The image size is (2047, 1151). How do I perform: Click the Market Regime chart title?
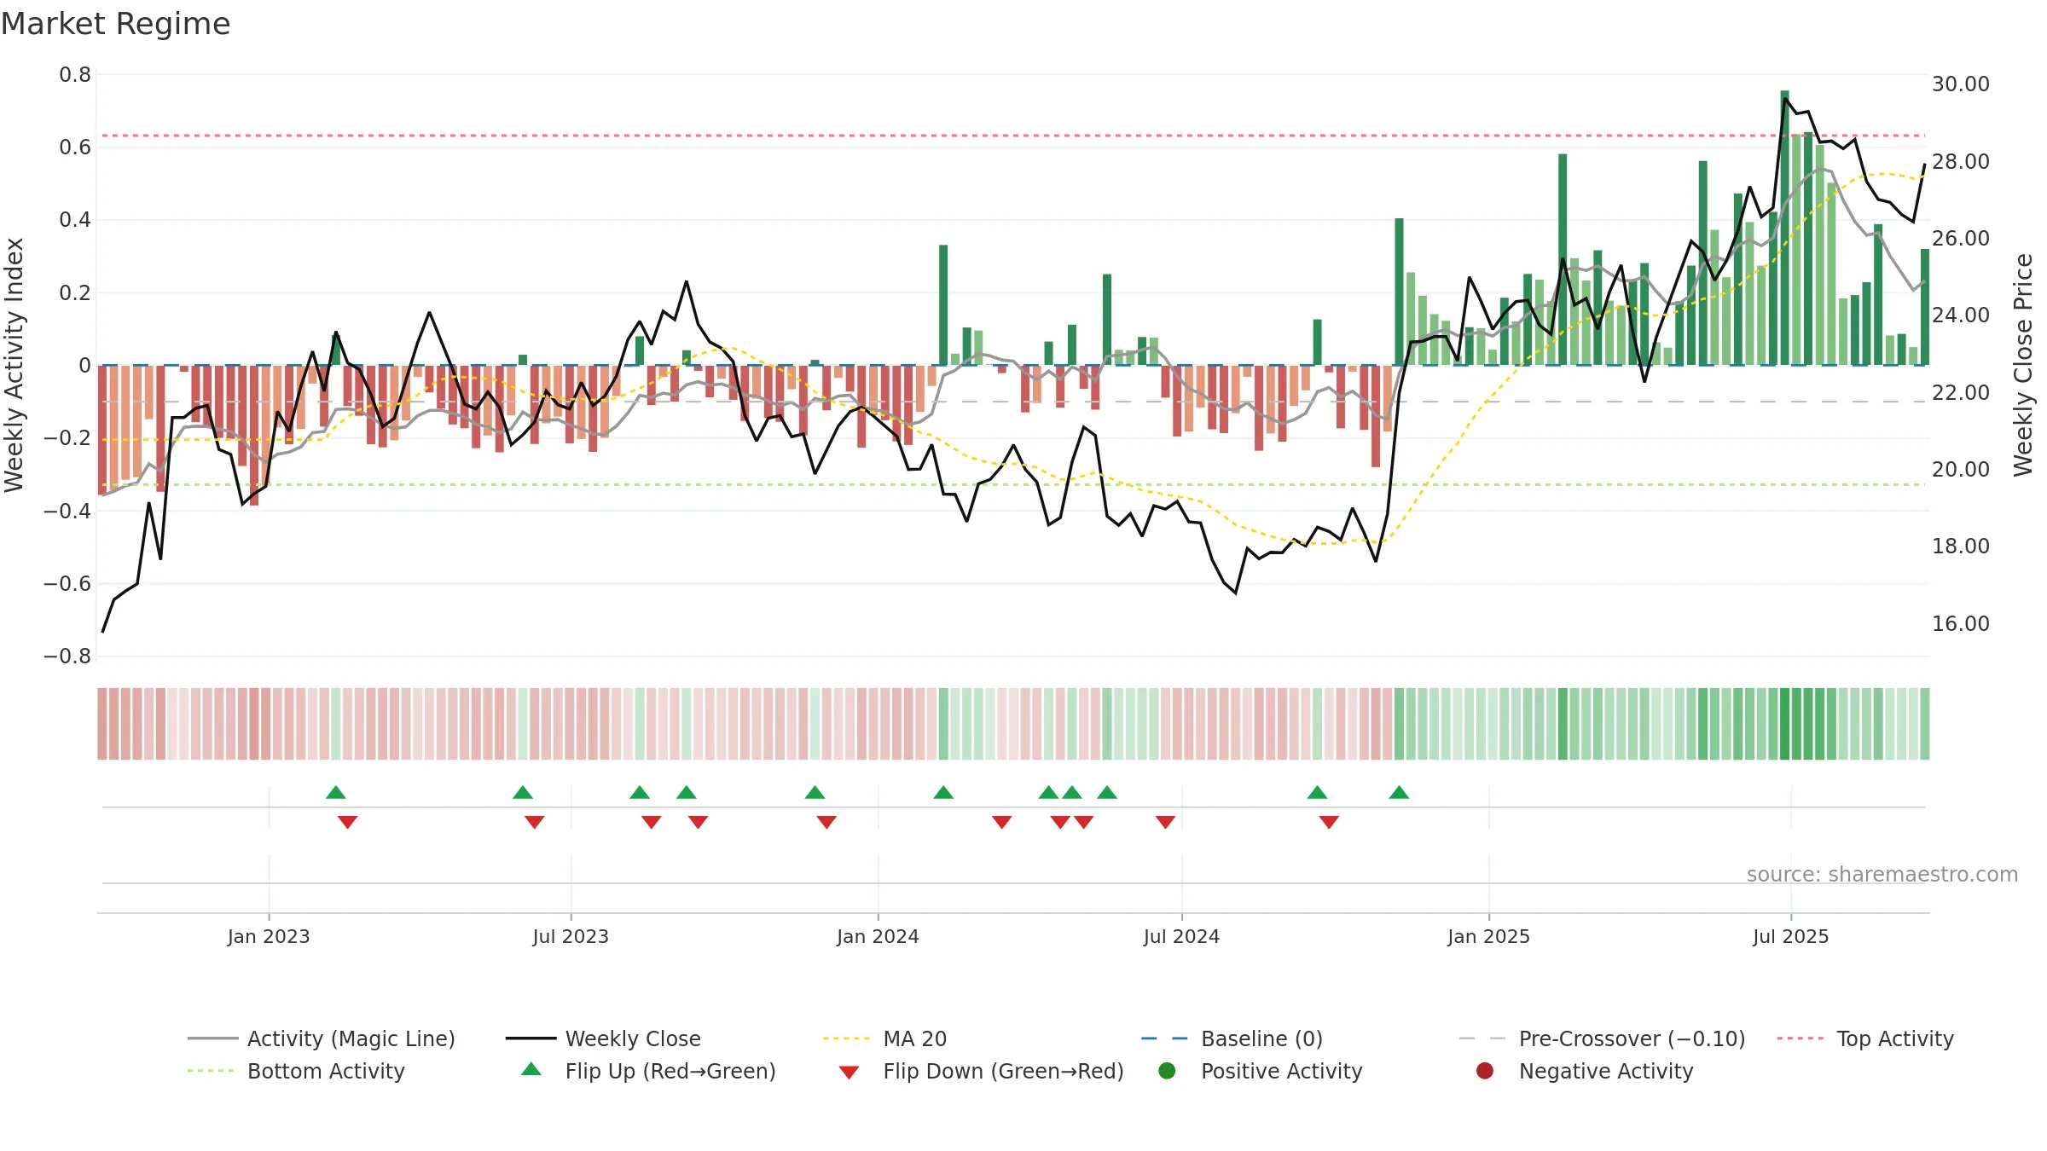click(115, 24)
